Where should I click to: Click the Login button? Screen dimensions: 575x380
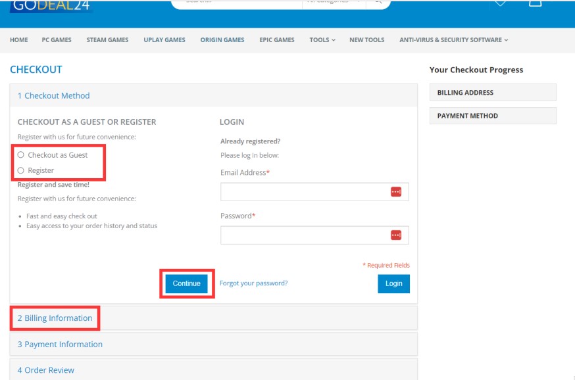coord(393,283)
